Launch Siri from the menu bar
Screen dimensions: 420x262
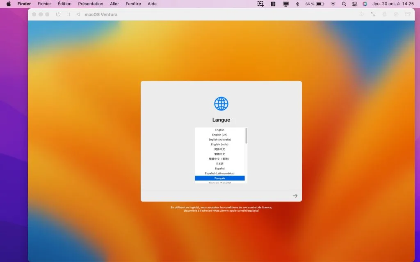[365, 4]
